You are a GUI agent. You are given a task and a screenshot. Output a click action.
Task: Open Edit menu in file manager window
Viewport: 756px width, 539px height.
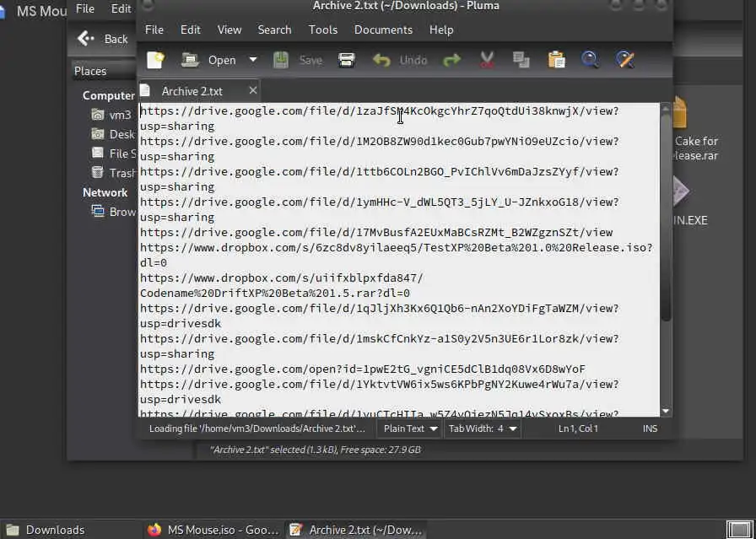pos(121,8)
